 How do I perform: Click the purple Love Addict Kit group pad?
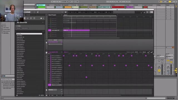click(x=50, y=30)
